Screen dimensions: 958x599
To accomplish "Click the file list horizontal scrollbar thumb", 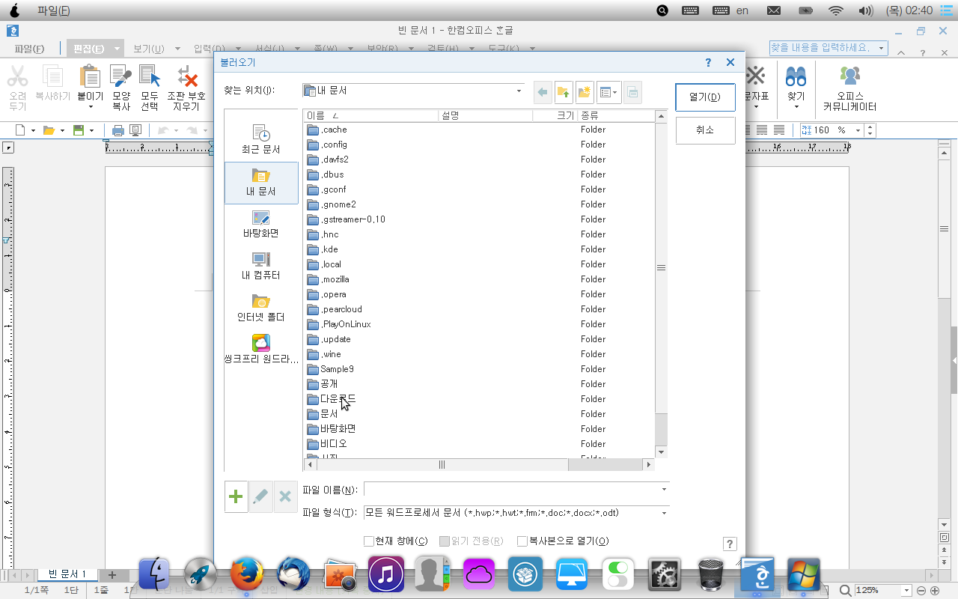I will click(x=442, y=465).
